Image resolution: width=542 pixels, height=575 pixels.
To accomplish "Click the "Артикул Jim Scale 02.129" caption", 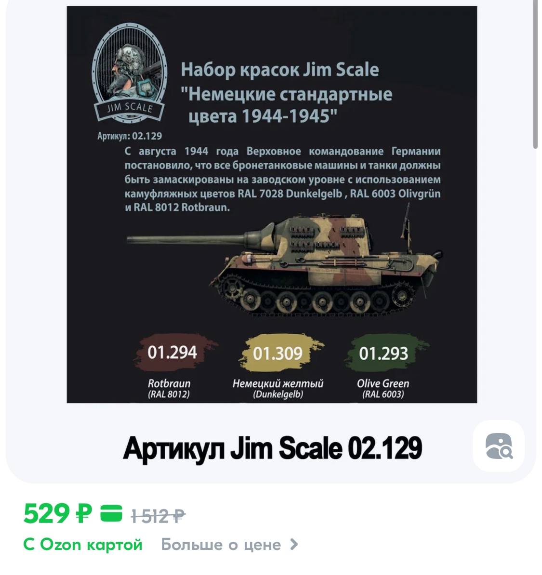I will 272,448.
